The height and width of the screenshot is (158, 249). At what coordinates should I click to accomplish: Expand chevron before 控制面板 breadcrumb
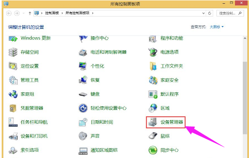click(x=42, y=13)
